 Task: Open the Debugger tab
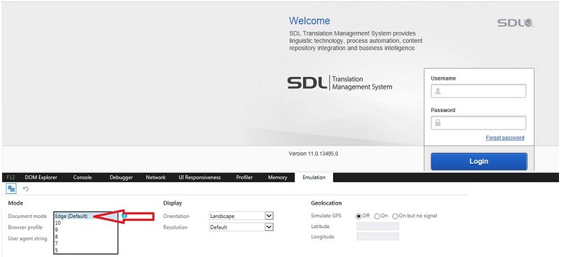122,177
